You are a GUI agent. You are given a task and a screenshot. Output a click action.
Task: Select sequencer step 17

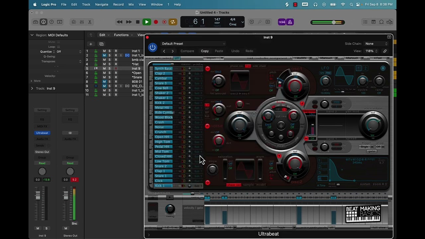pyautogui.click(x=299, y=198)
